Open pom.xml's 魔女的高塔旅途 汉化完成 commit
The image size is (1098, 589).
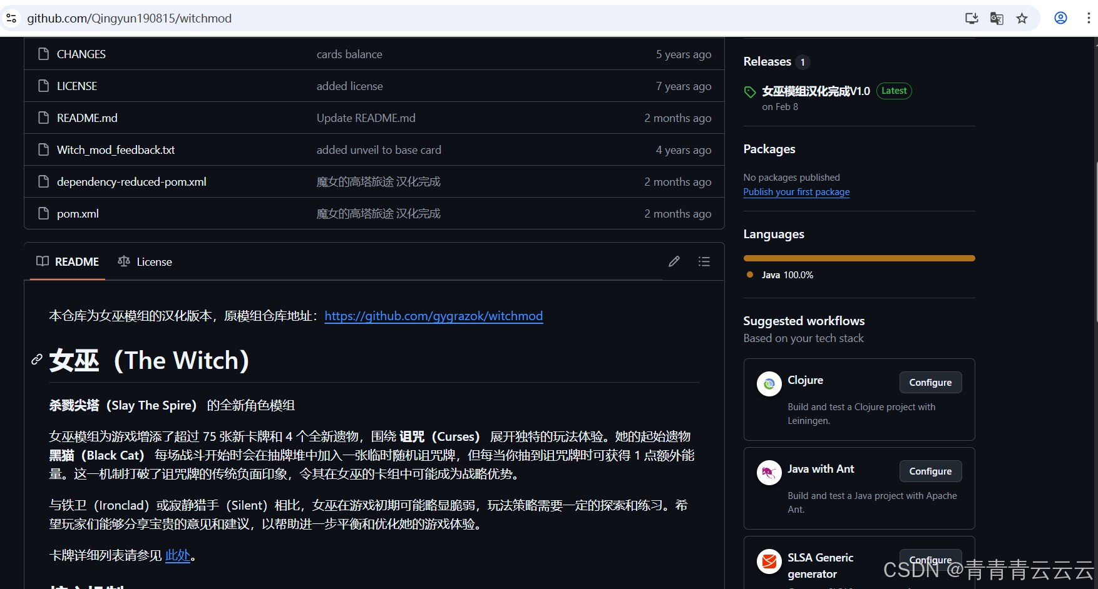[x=379, y=214]
